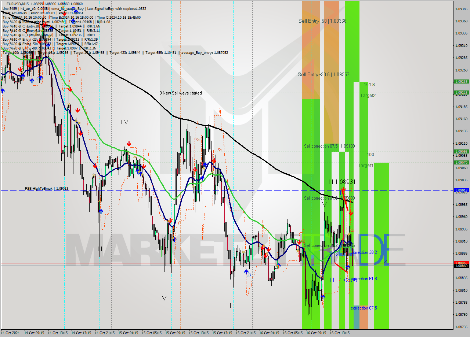
Task: Select the 1.08910 price scale value
Action: [461, 241]
